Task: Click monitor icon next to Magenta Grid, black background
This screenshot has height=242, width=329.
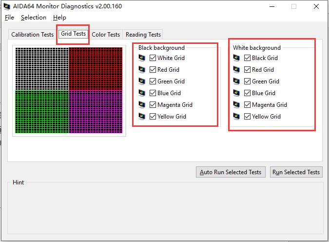Action: point(142,105)
